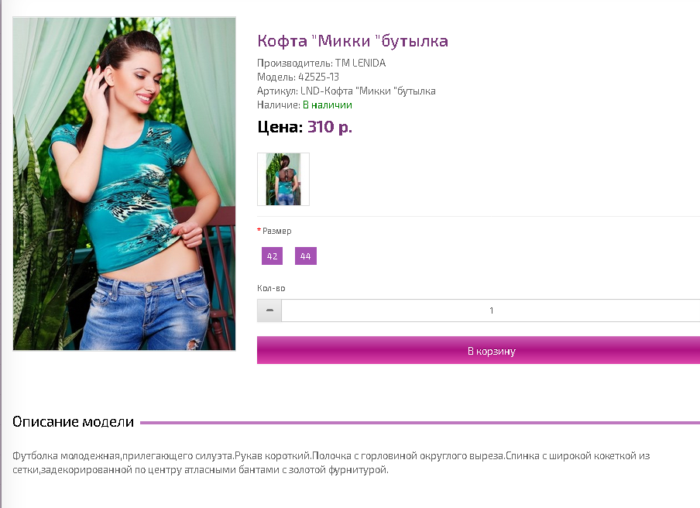Open the back-view product thumbnail

coord(283,179)
